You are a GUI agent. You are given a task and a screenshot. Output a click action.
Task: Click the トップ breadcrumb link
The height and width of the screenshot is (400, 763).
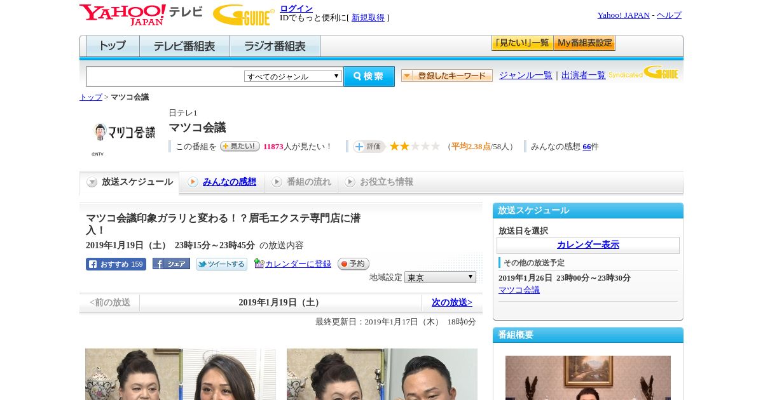[x=91, y=97]
